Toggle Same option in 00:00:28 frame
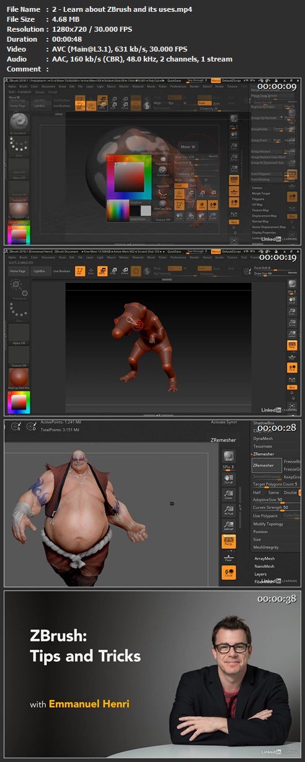The width and height of the screenshot is (305, 762). 273,492
